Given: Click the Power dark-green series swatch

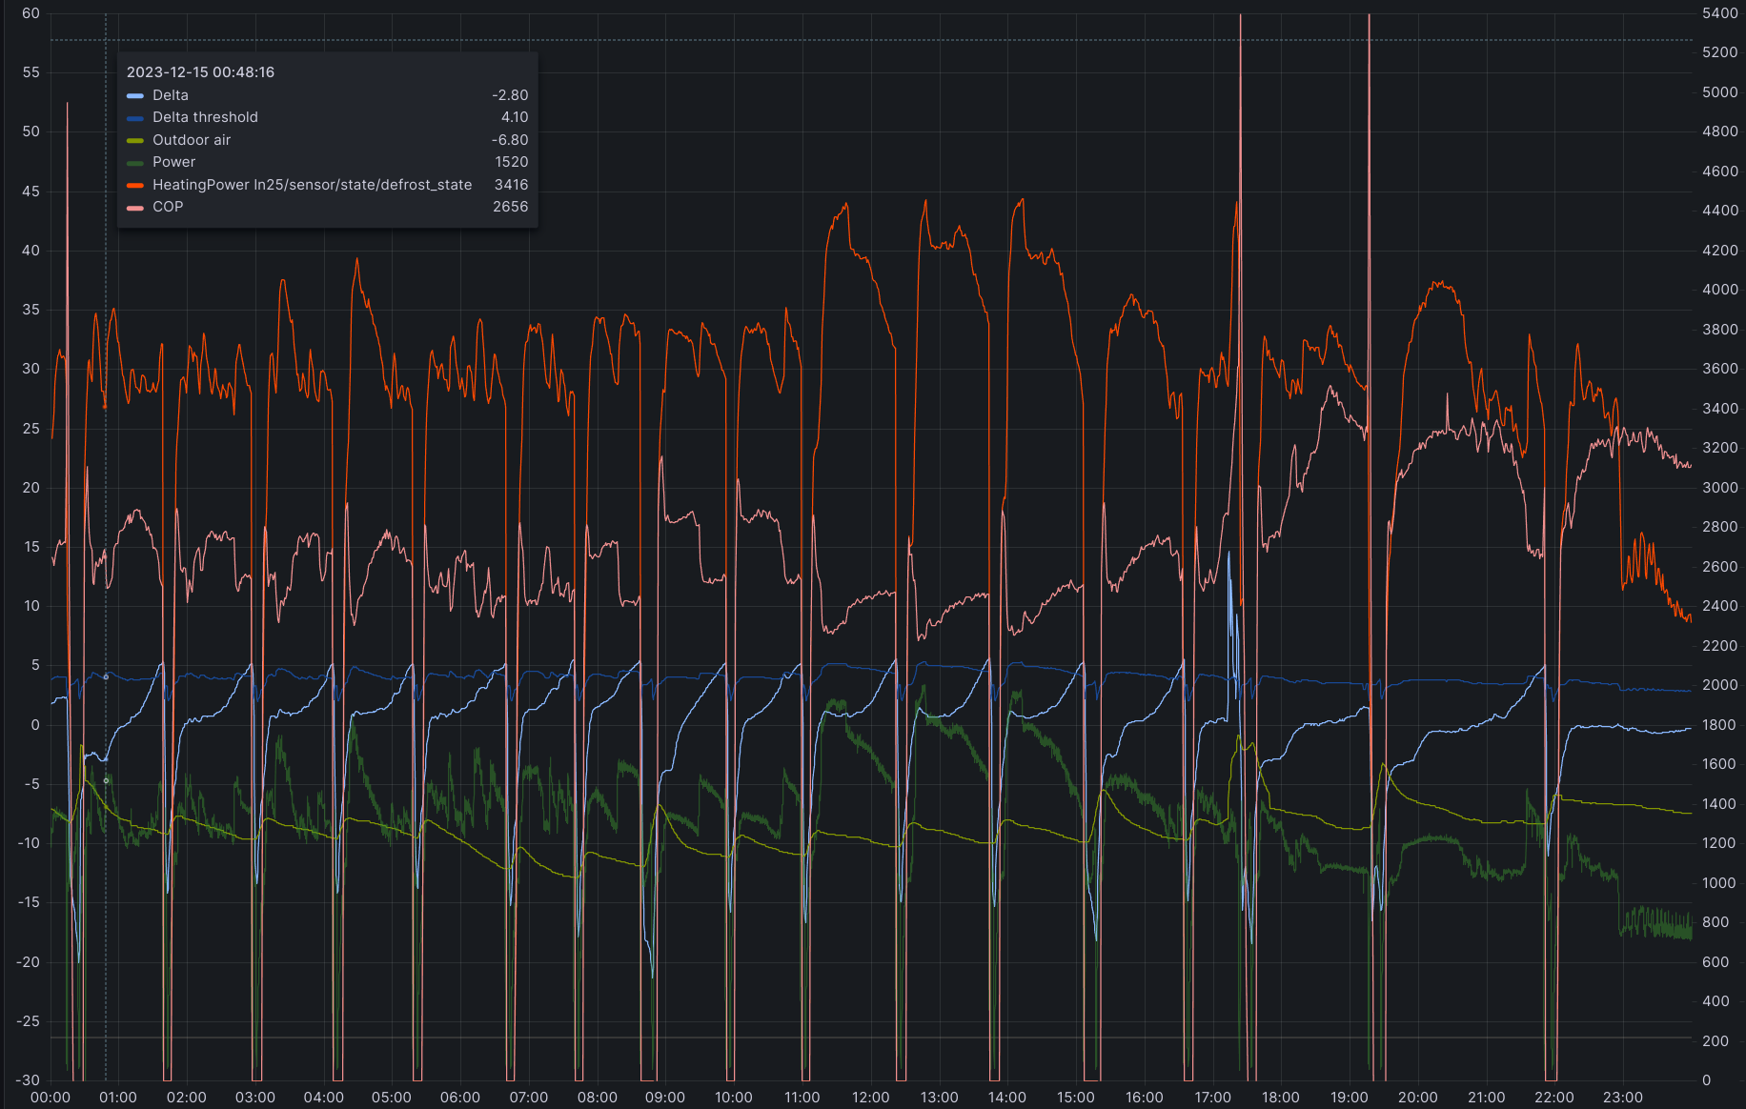Looking at the screenshot, I should point(135,163).
